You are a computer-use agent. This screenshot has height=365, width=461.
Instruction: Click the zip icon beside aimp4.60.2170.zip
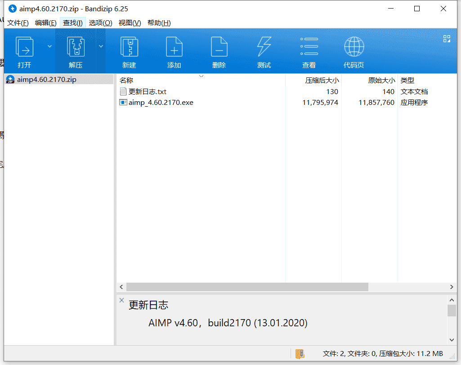(x=10, y=79)
